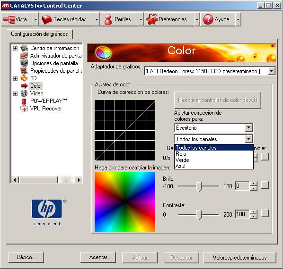Click the Ayuda question mark icon
The height and width of the screenshot is (269, 283).
point(208,19)
